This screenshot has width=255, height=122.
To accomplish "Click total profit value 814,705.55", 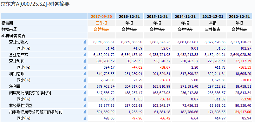I will tap(106, 74).
